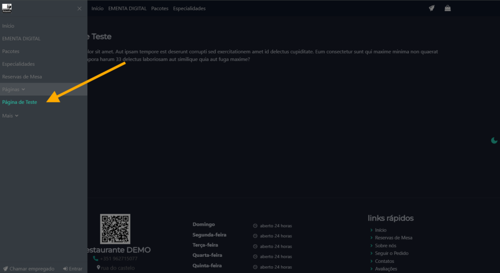The image size is (500, 273).
Task: Open the shopping bag cart icon
Action: [x=447, y=8]
